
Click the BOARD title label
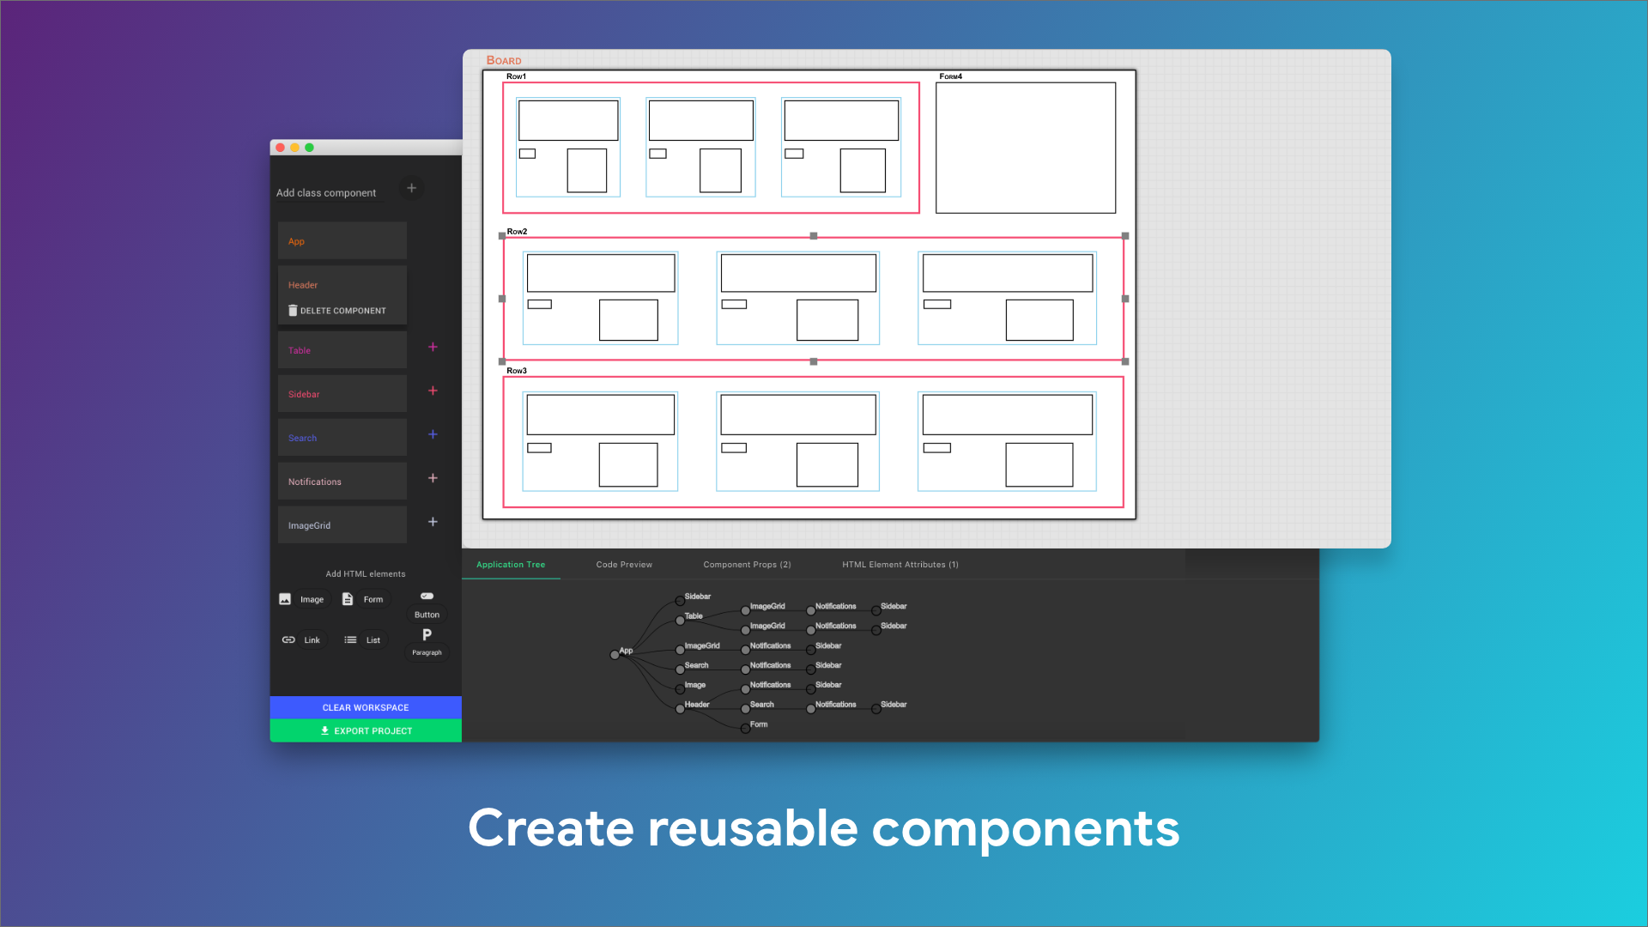(504, 60)
